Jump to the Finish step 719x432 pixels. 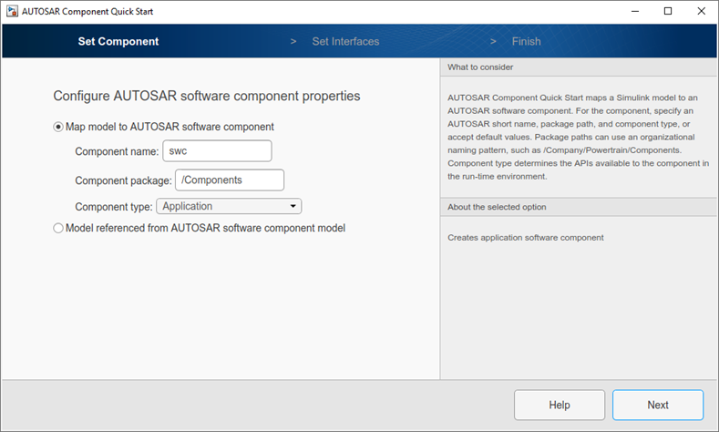click(527, 41)
